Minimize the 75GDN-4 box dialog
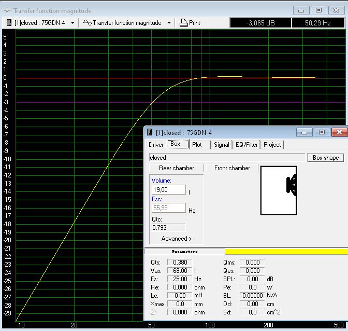Image resolution: width=348 pixels, height=331 pixels. [306, 132]
